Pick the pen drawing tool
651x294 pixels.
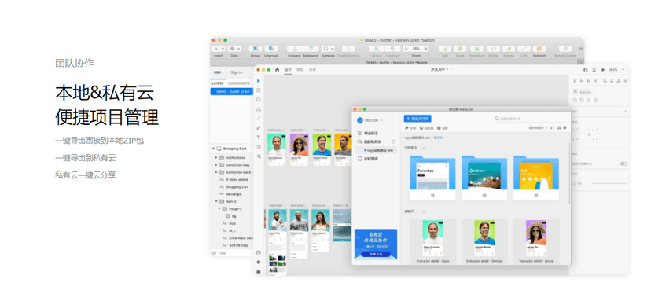[x=259, y=128]
